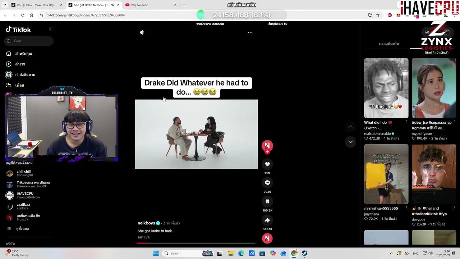Open File Explorer from the taskbar

pos(230,253)
